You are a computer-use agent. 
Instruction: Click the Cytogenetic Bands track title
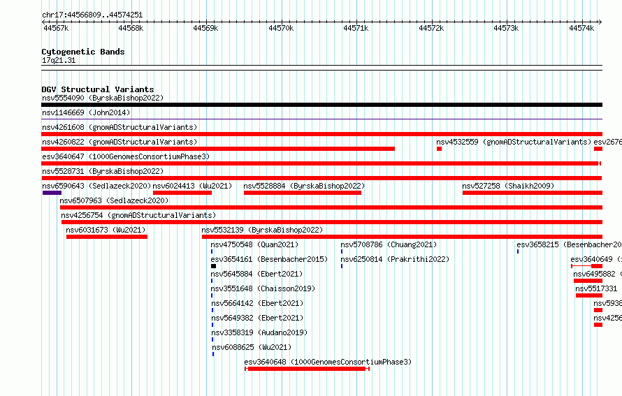pos(83,52)
